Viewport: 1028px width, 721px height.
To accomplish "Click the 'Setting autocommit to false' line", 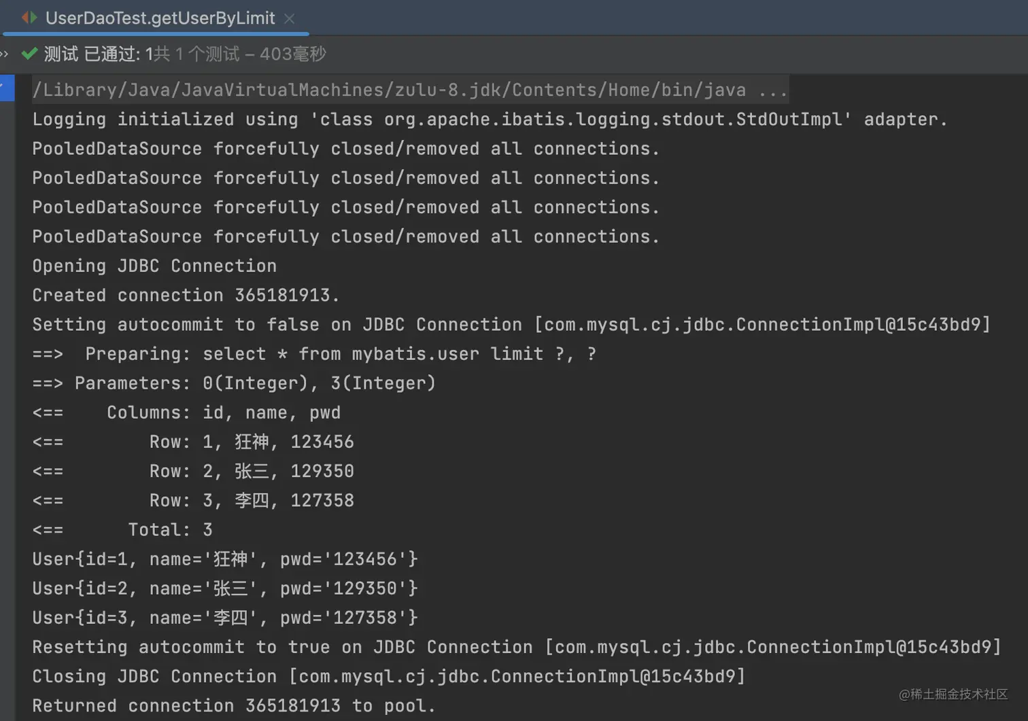I will click(511, 324).
